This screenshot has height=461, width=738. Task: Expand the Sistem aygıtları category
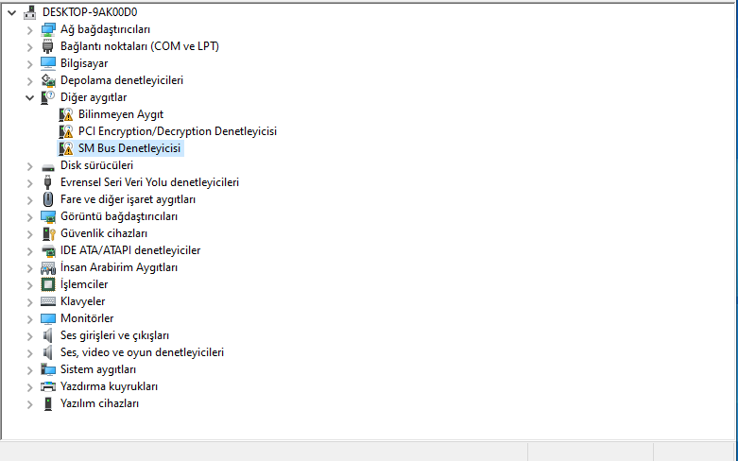[29, 370]
